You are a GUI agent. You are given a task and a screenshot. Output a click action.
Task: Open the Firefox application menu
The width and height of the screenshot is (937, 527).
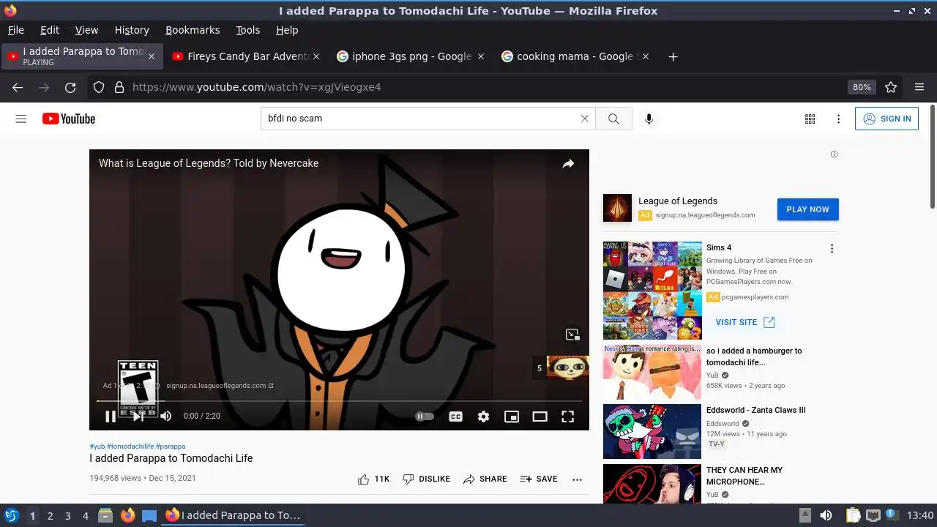pos(919,87)
